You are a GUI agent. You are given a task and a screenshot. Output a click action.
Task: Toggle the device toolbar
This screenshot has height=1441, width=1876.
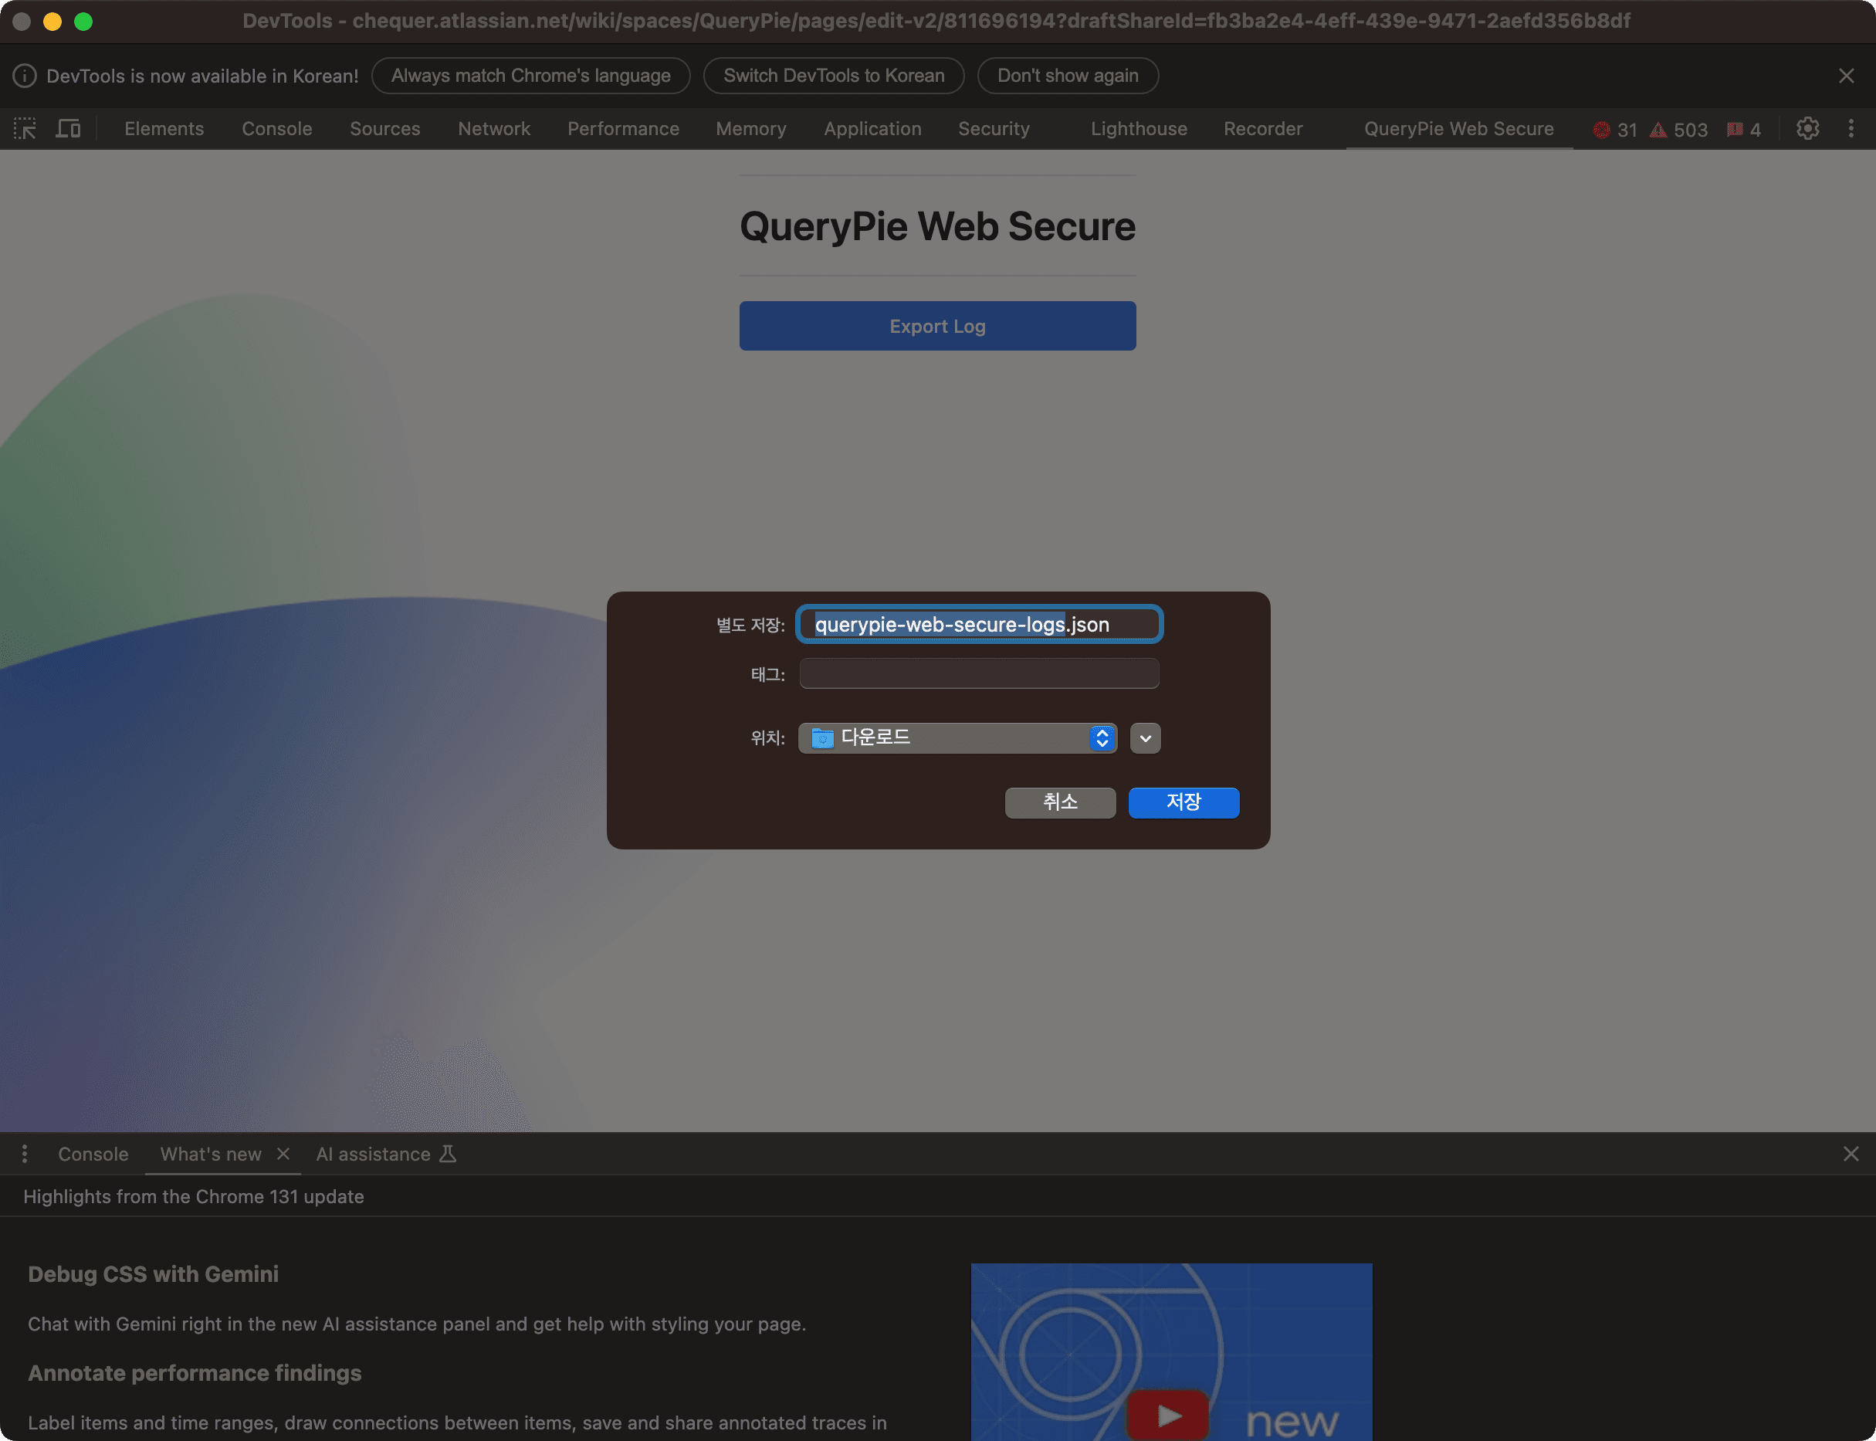[69, 127]
